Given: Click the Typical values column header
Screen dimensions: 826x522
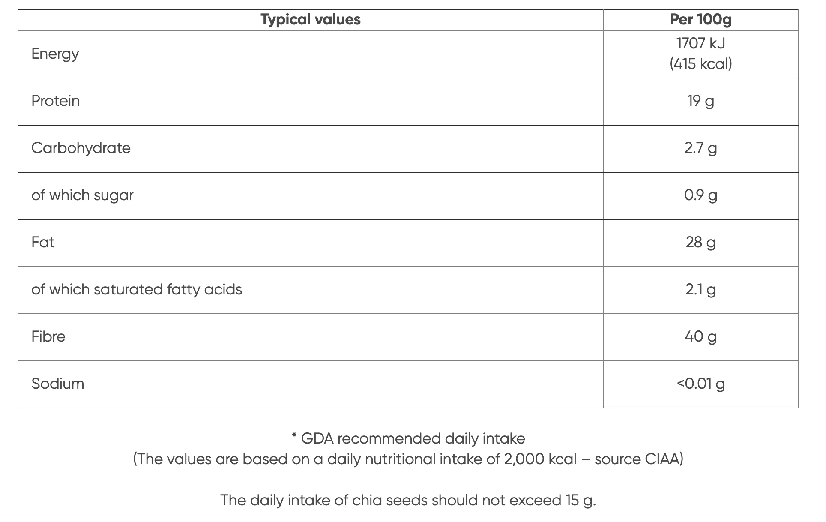Looking at the screenshot, I should point(311,20).
